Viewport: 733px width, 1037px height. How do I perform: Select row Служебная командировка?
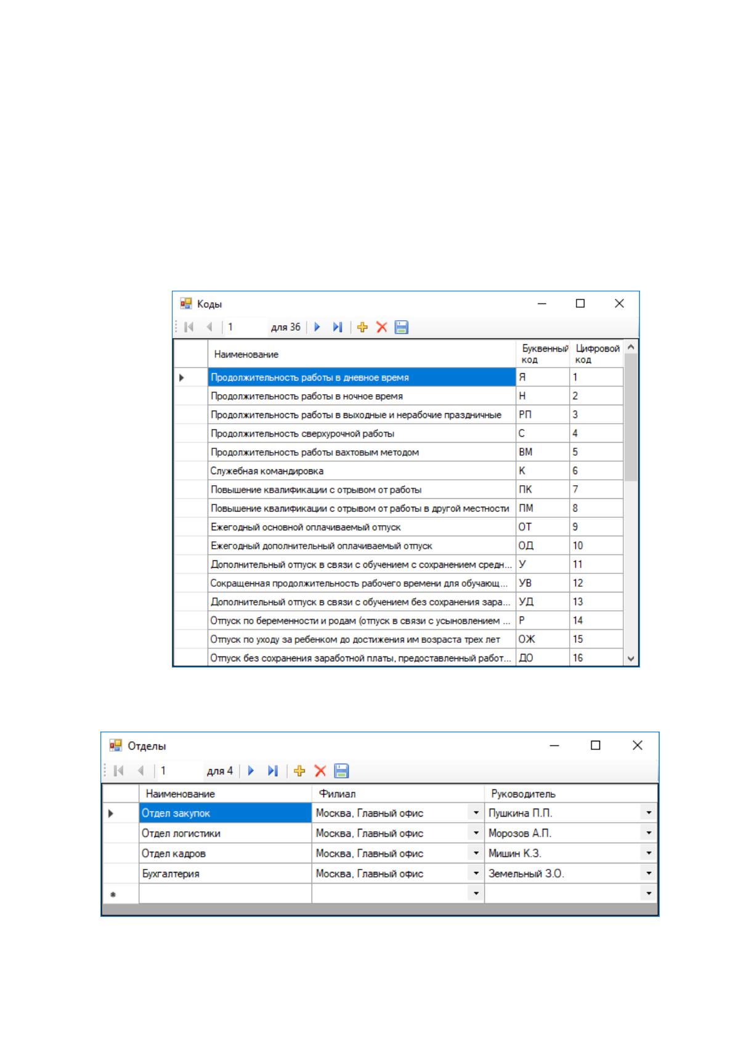pos(362,471)
